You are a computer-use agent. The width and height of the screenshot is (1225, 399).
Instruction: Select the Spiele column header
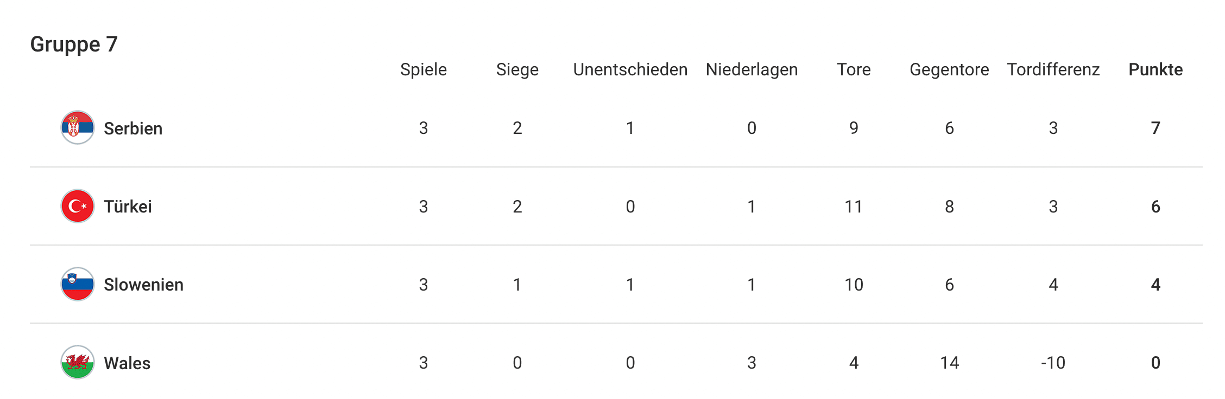(x=424, y=70)
